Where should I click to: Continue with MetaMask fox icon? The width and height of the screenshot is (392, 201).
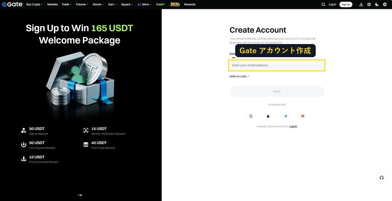pyautogui.click(x=303, y=116)
